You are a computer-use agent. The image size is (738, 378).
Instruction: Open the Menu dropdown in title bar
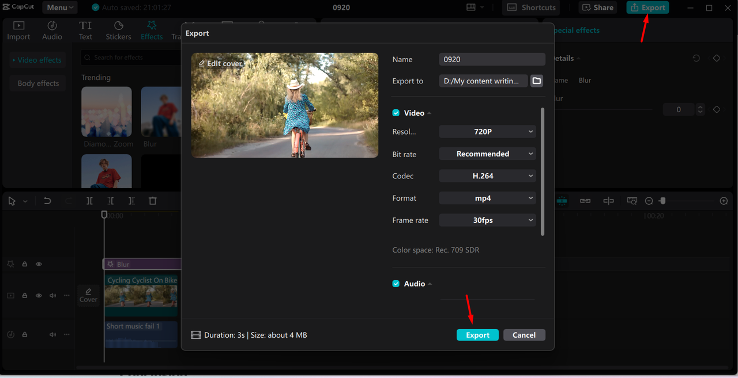pos(60,7)
